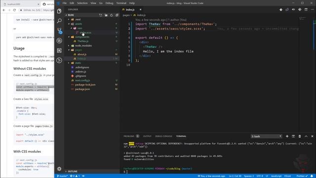Image resolution: width=316 pixels, height=178 pixels.
Task: Create a new folder in BLOG explorer
Action: coord(106,15)
